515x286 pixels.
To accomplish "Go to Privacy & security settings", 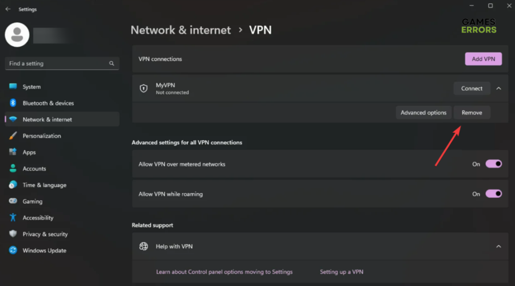I will tap(45, 234).
